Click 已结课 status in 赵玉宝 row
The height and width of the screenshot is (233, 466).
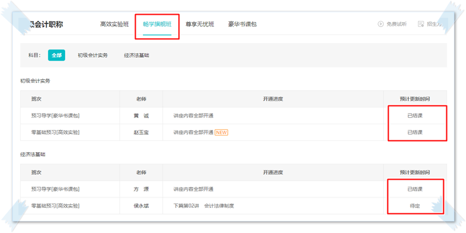click(415, 132)
